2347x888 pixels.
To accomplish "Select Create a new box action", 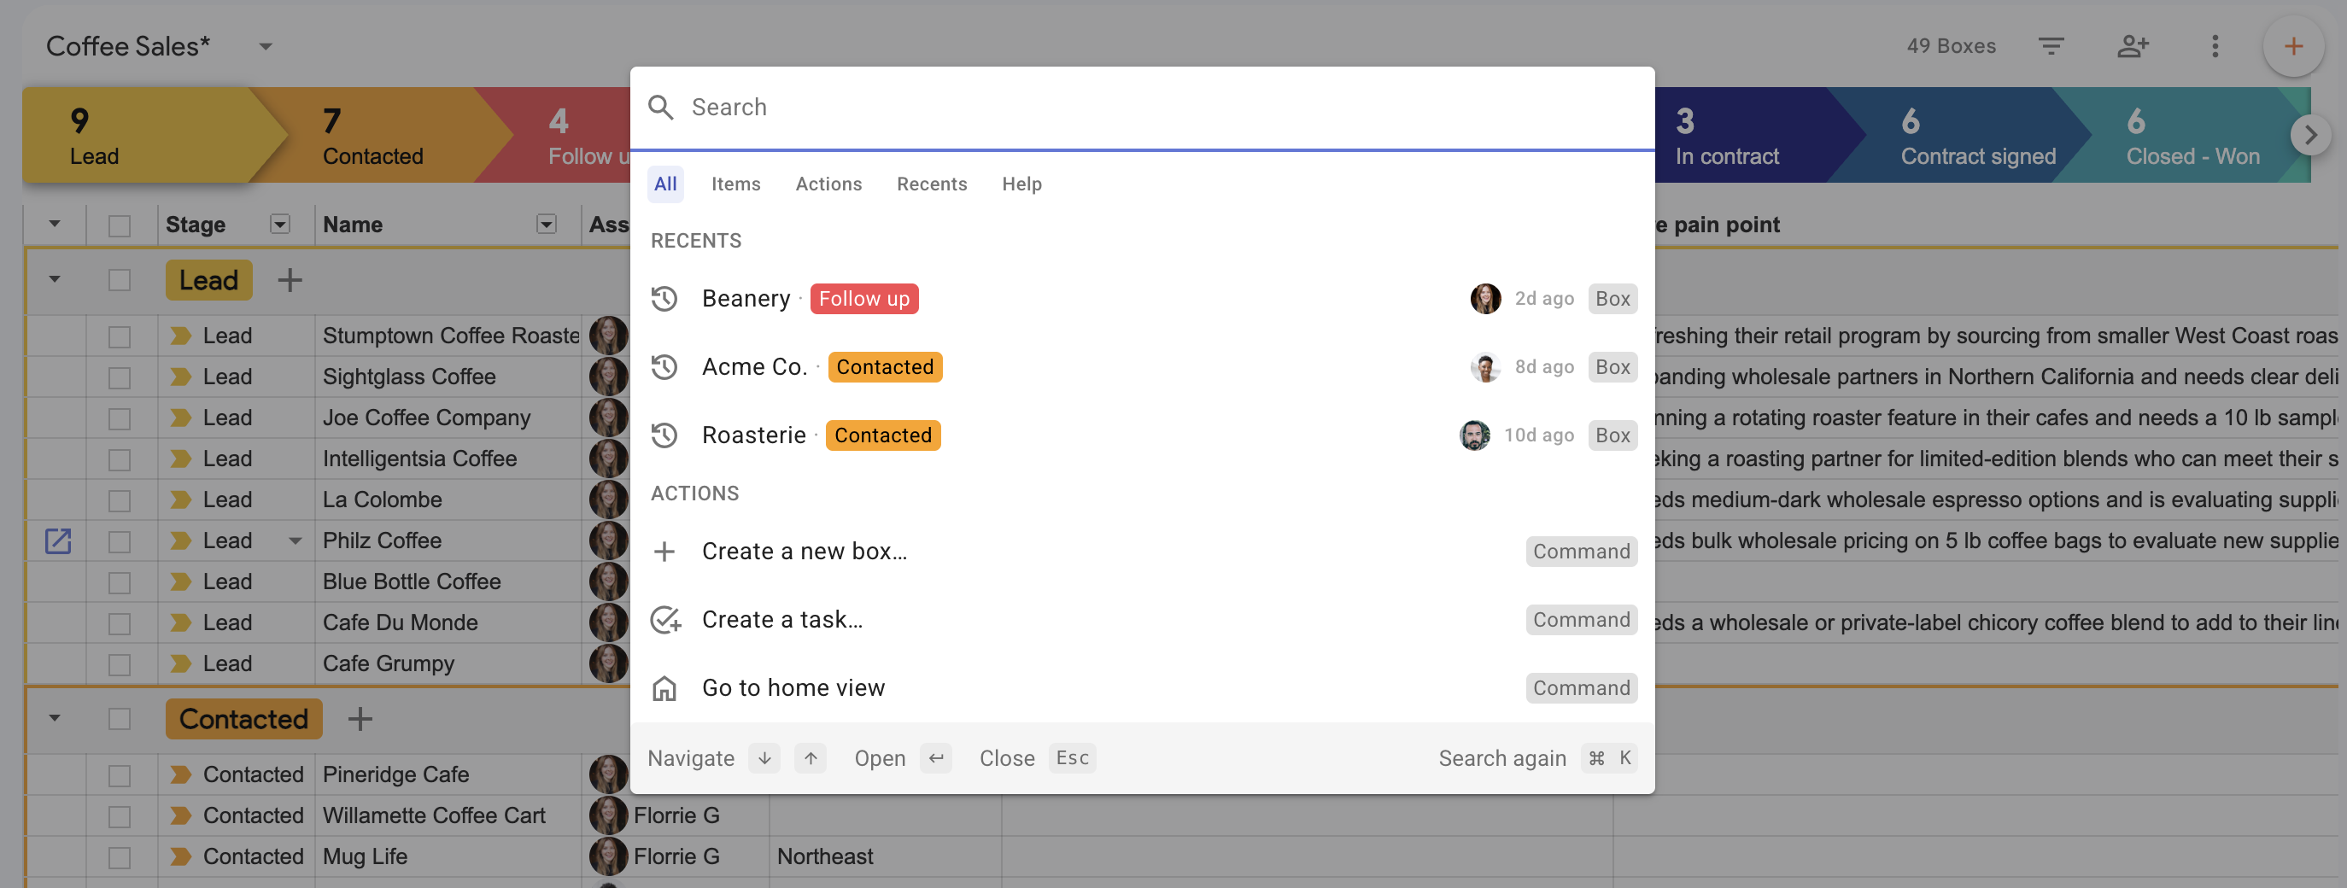I will pos(1143,551).
